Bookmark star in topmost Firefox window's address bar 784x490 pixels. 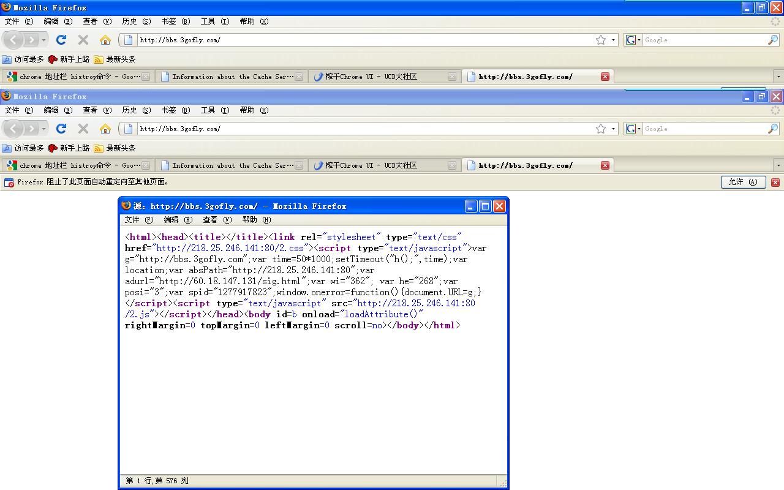click(x=601, y=40)
